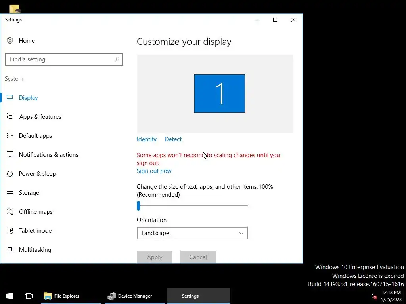Image resolution: width=406 pixels, height=304 pixels.
Task: Click the Home gear icon
Action: point(10,41)
